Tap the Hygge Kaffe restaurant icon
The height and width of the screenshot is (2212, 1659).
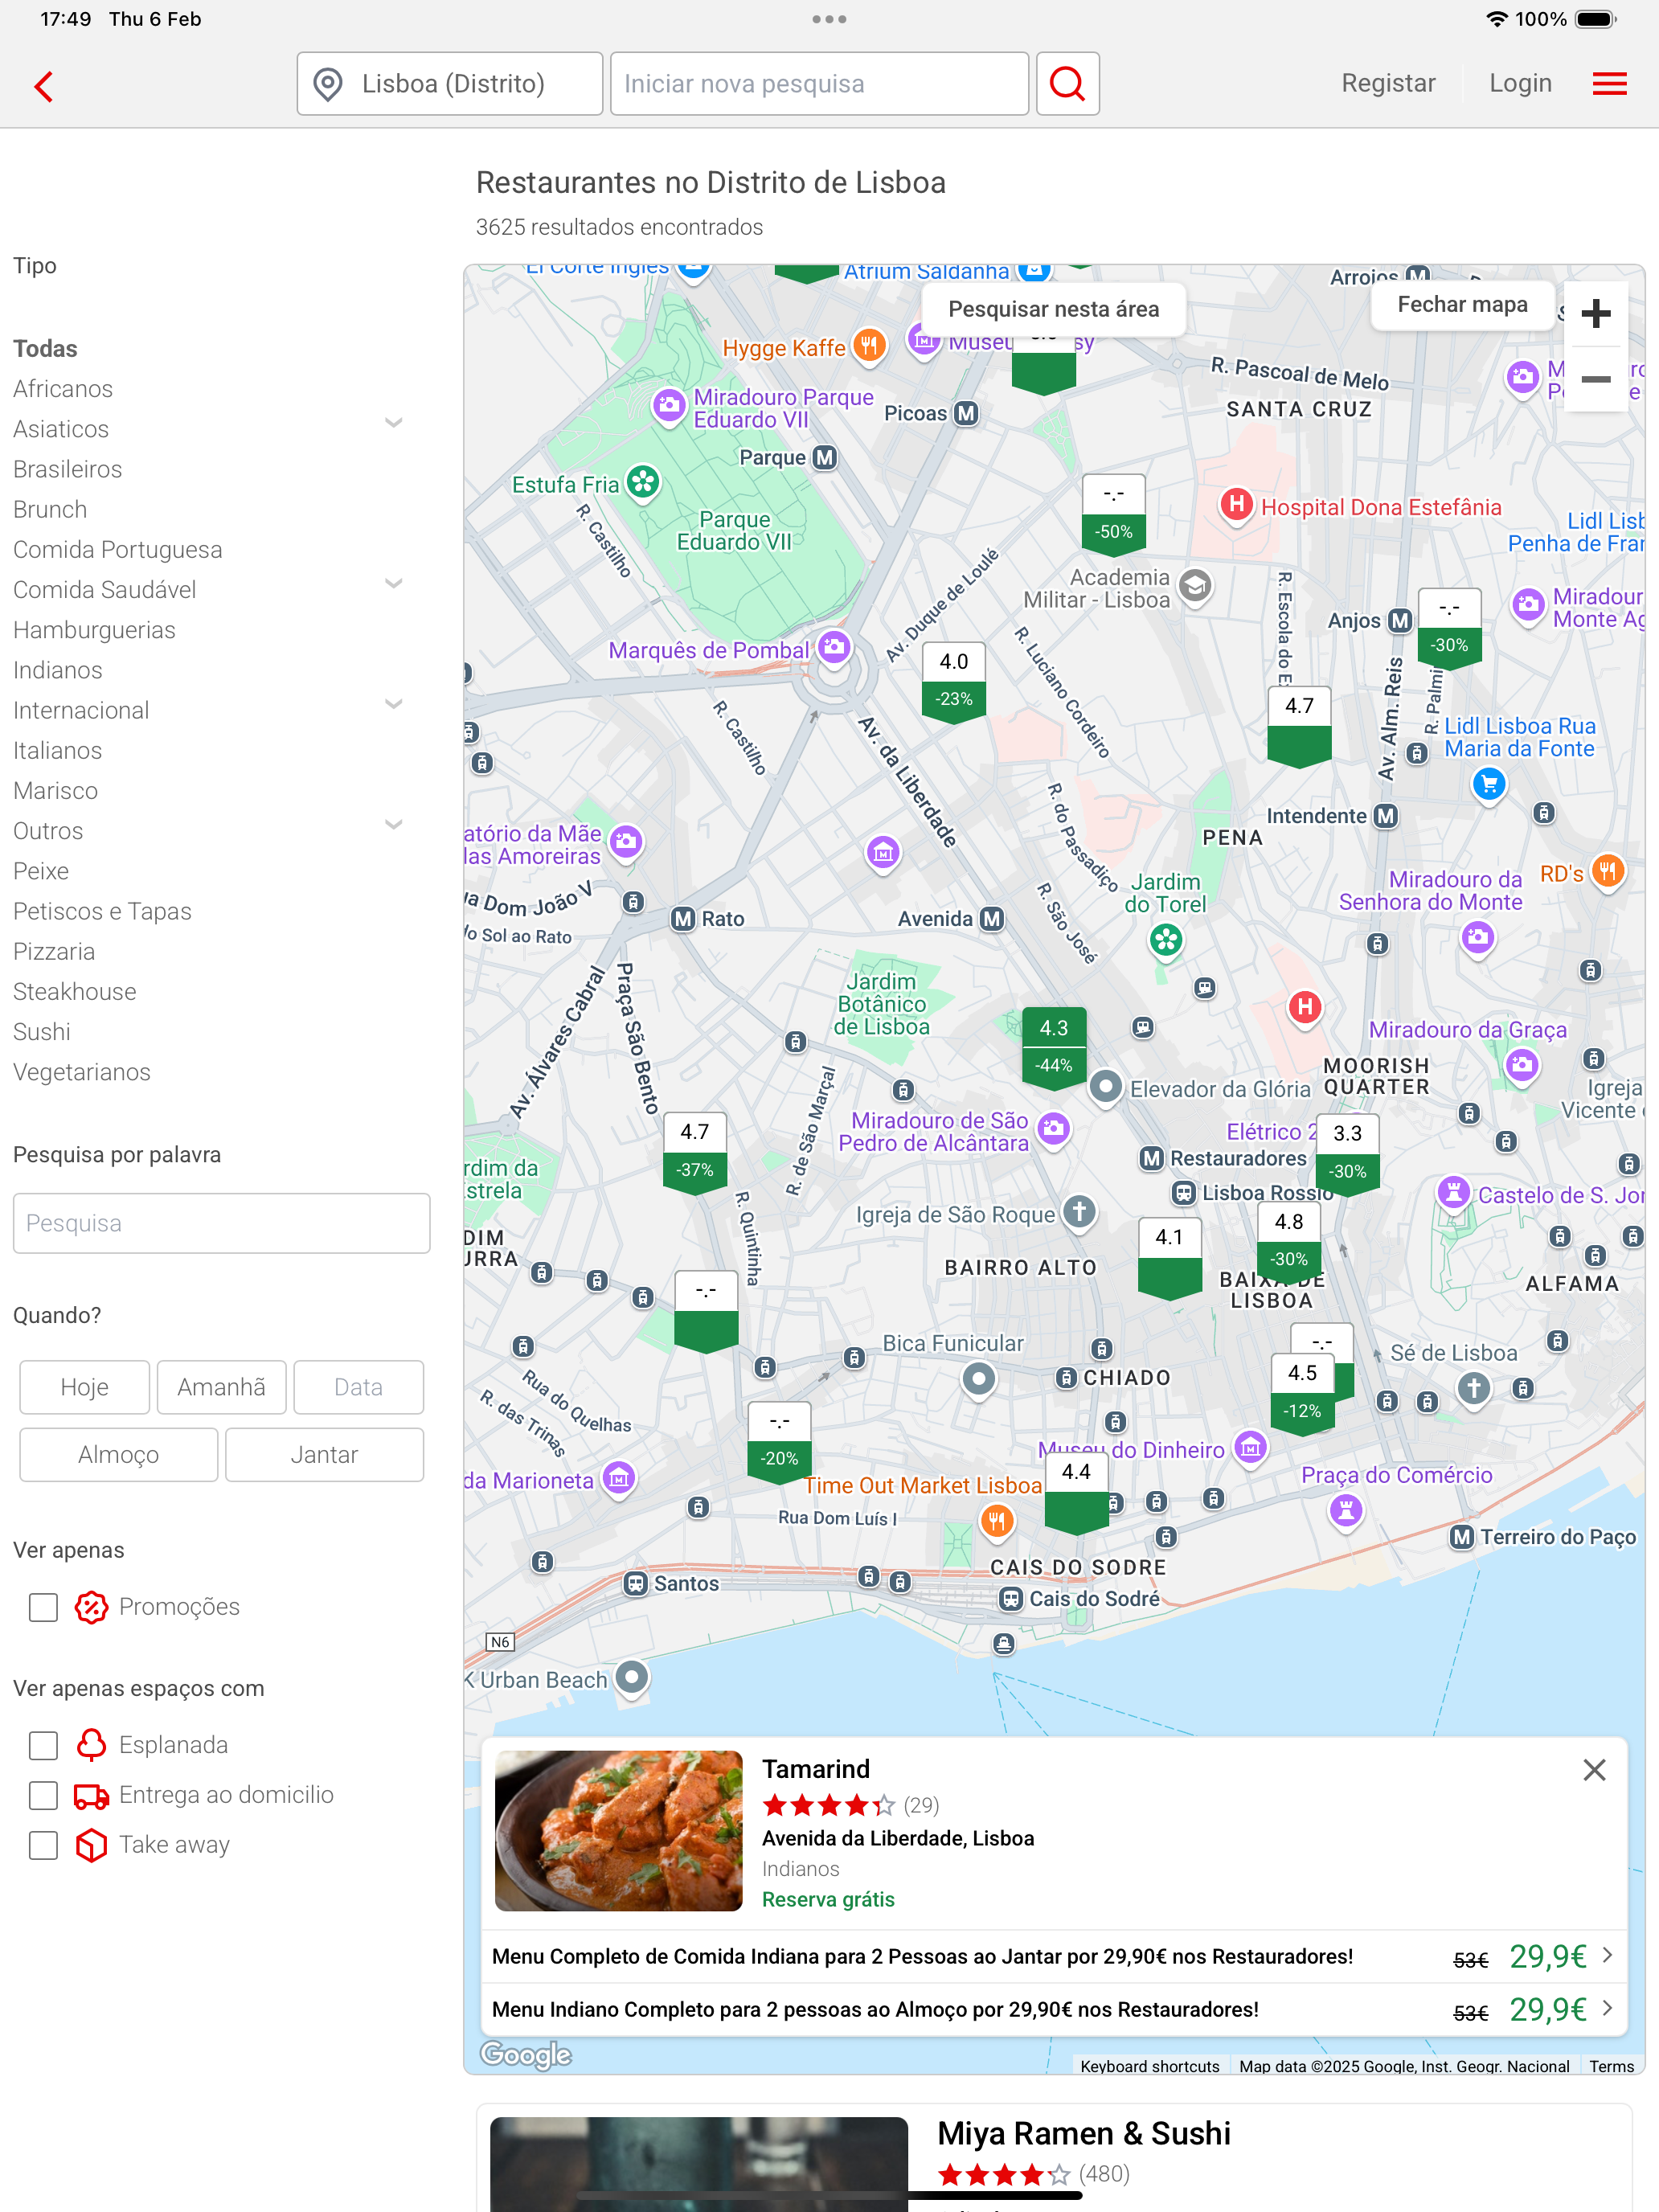[869, 346]
